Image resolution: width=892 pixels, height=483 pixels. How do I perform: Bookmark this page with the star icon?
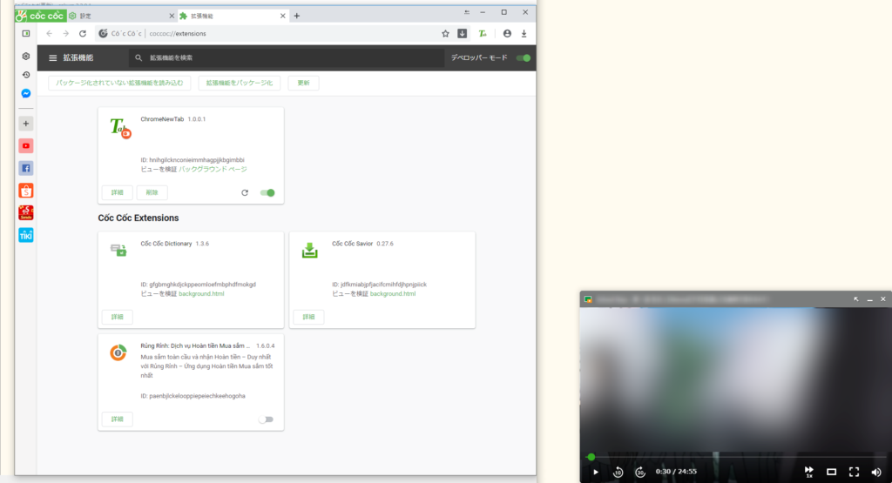[445, 34]
